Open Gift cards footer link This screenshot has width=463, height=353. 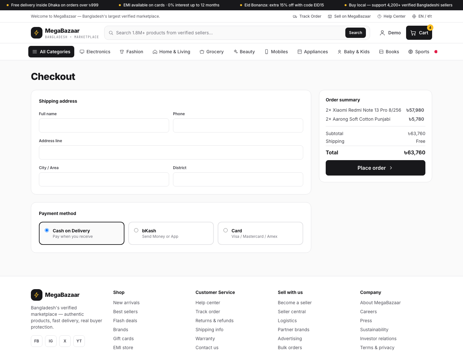(x=123, y=339)
